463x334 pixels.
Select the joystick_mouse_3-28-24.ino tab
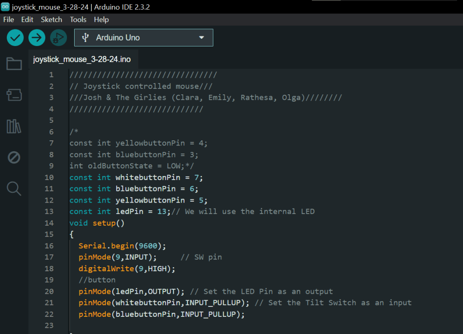point(82,60)
